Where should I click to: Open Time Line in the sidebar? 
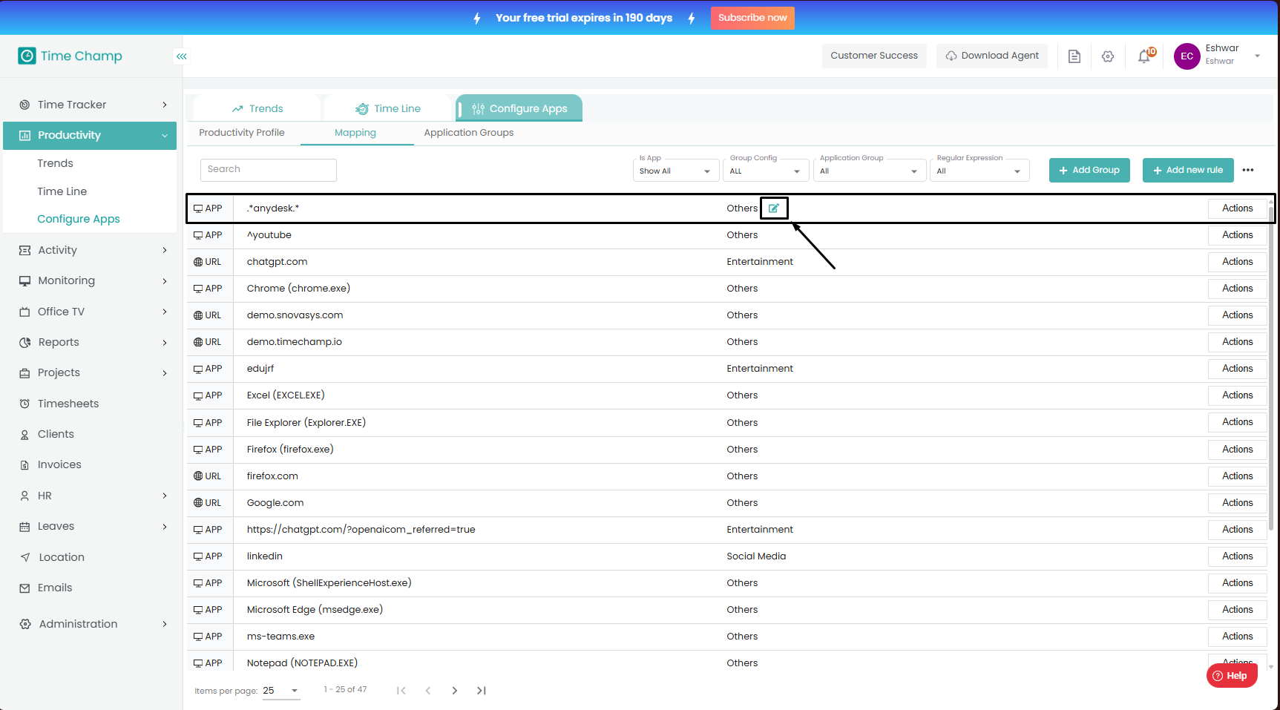point(62,191)
